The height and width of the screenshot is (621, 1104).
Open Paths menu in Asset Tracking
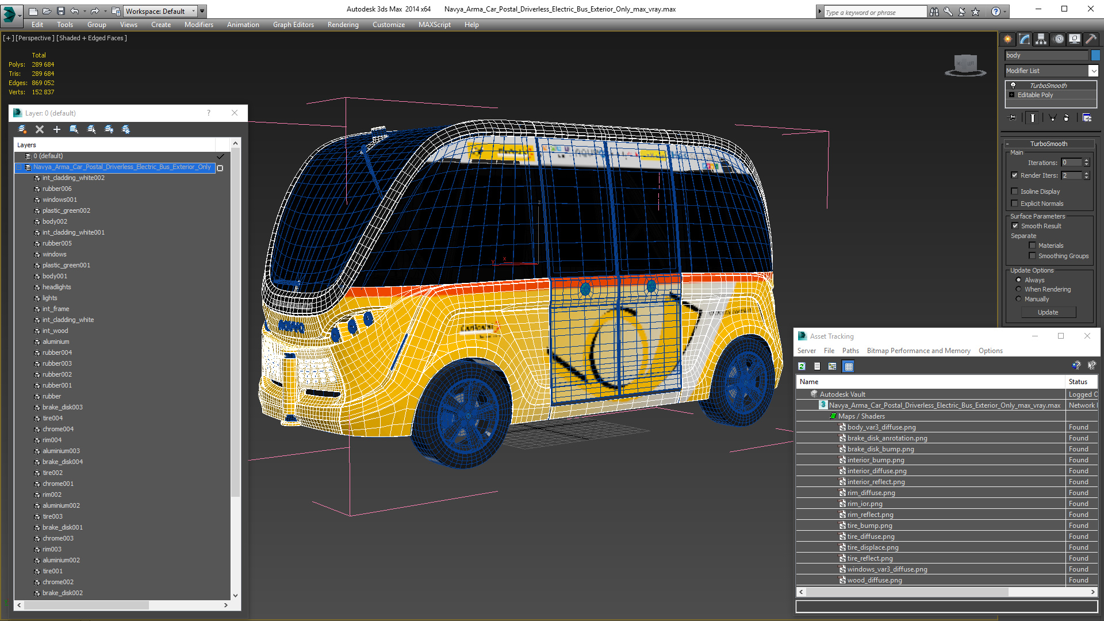point(850,351)
